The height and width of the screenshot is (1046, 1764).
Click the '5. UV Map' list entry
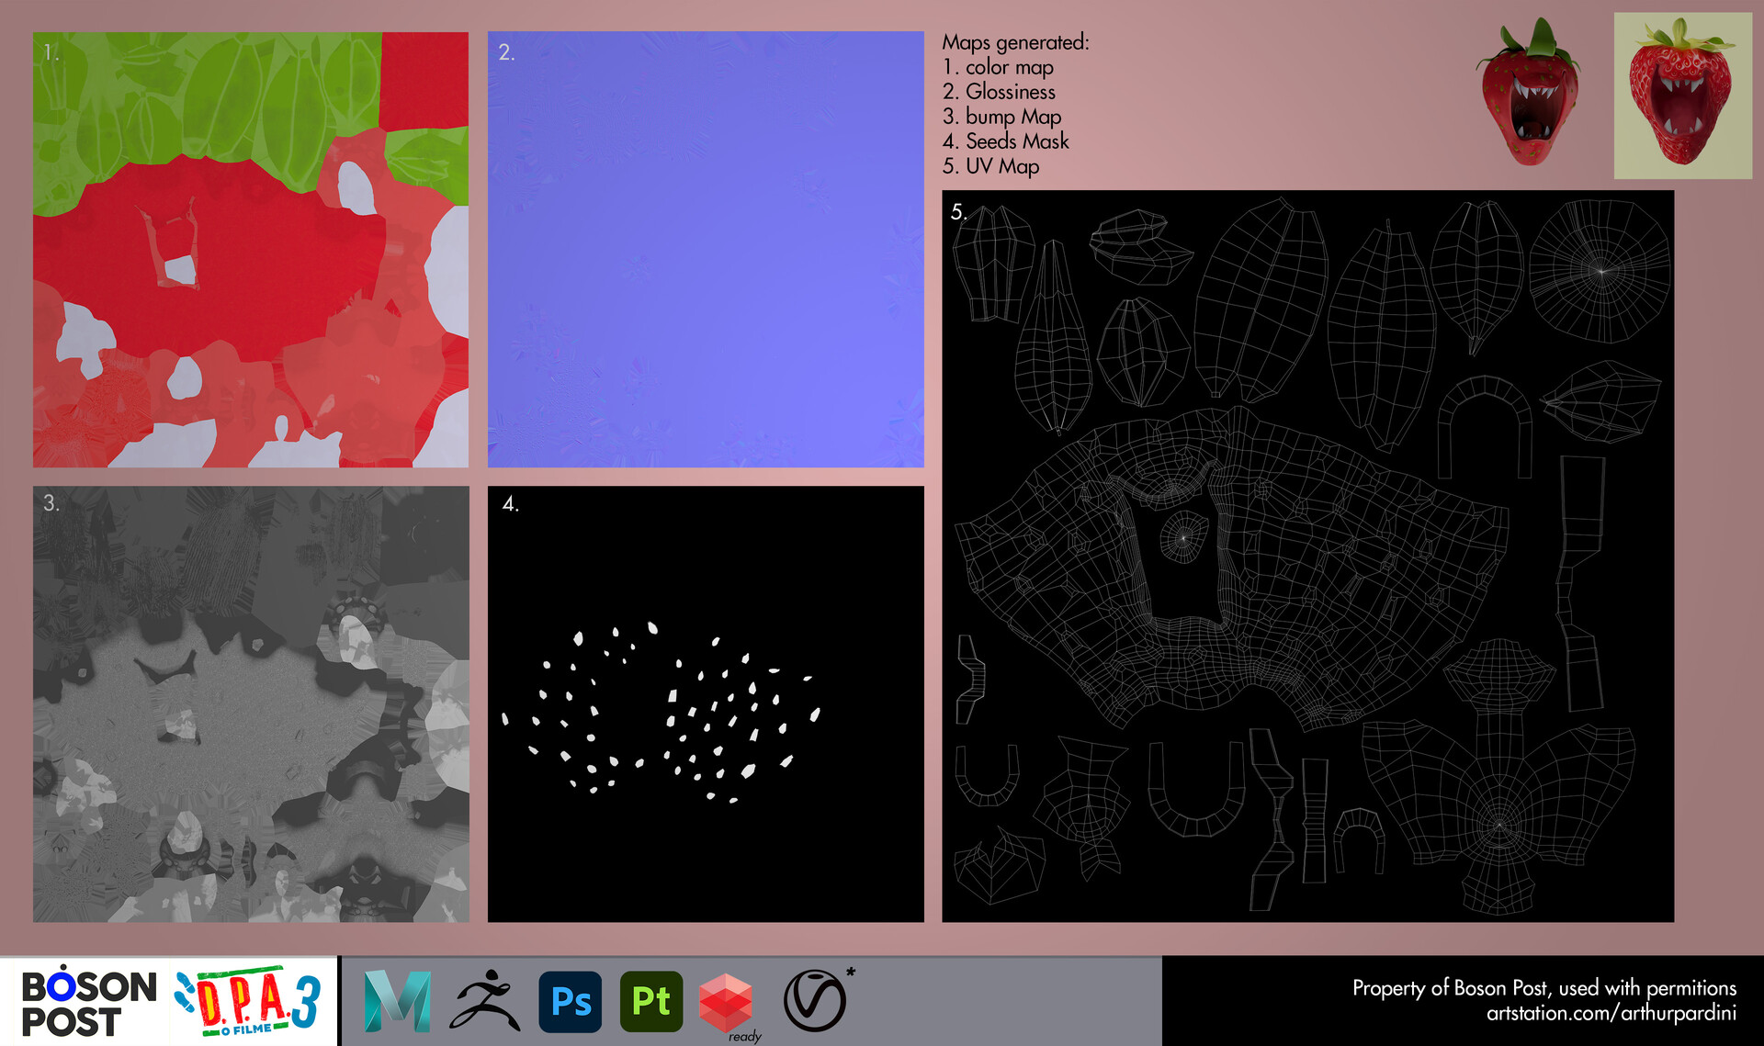point(991,166)
